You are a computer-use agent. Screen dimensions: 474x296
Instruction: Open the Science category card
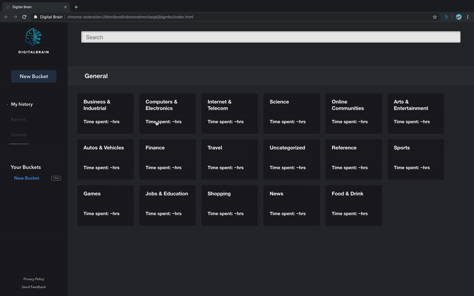pyautogui.click(x=292, y=113)
